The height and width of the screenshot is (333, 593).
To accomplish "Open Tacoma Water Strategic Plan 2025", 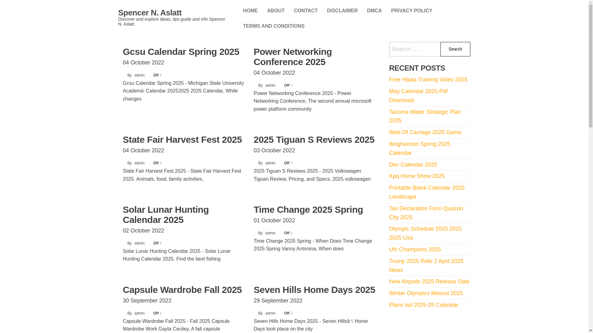I will pyautogui.click(x=425, y=116).
